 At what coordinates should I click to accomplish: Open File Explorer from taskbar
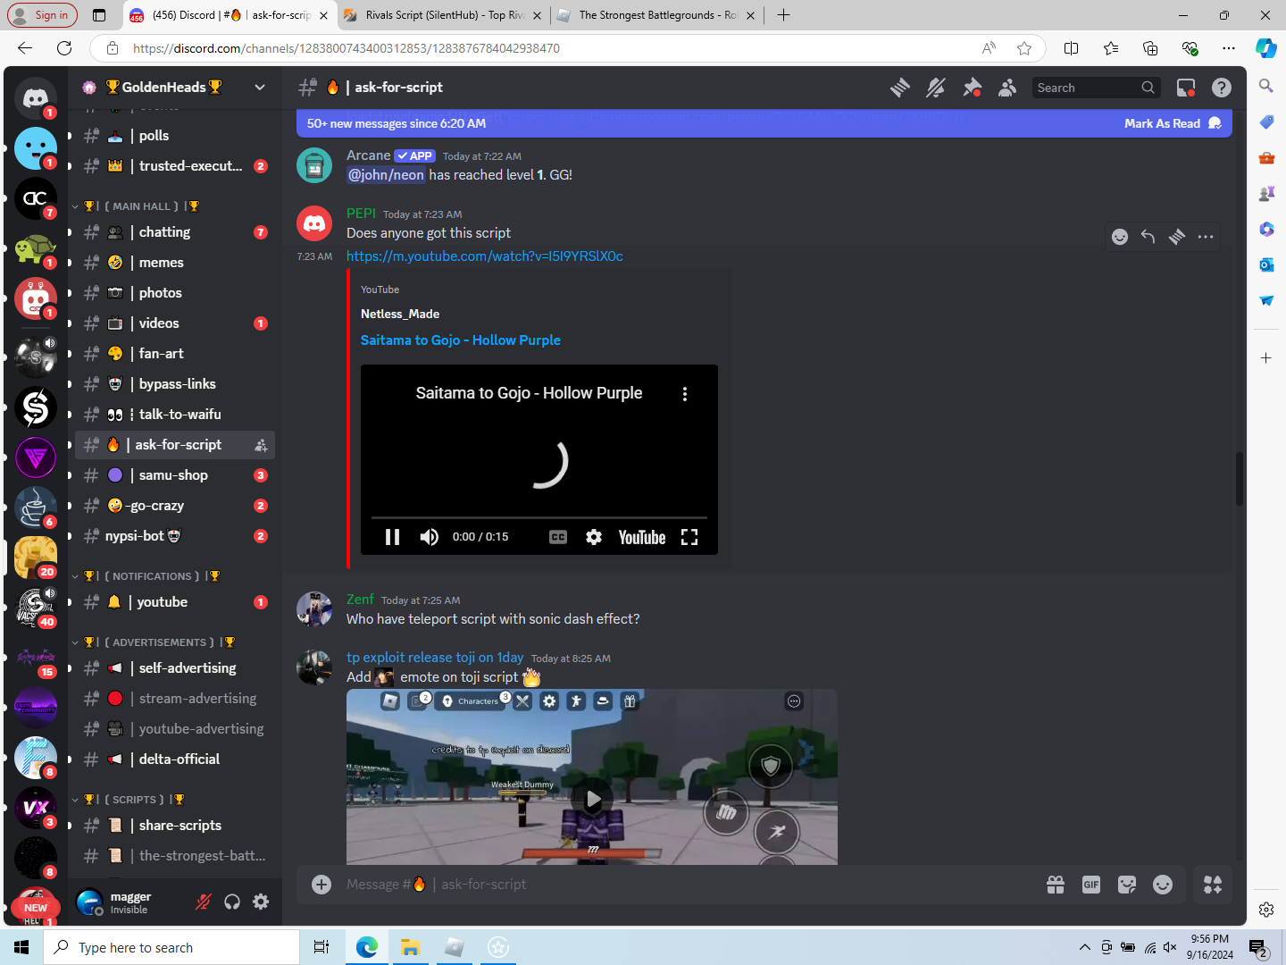point(410,947)
